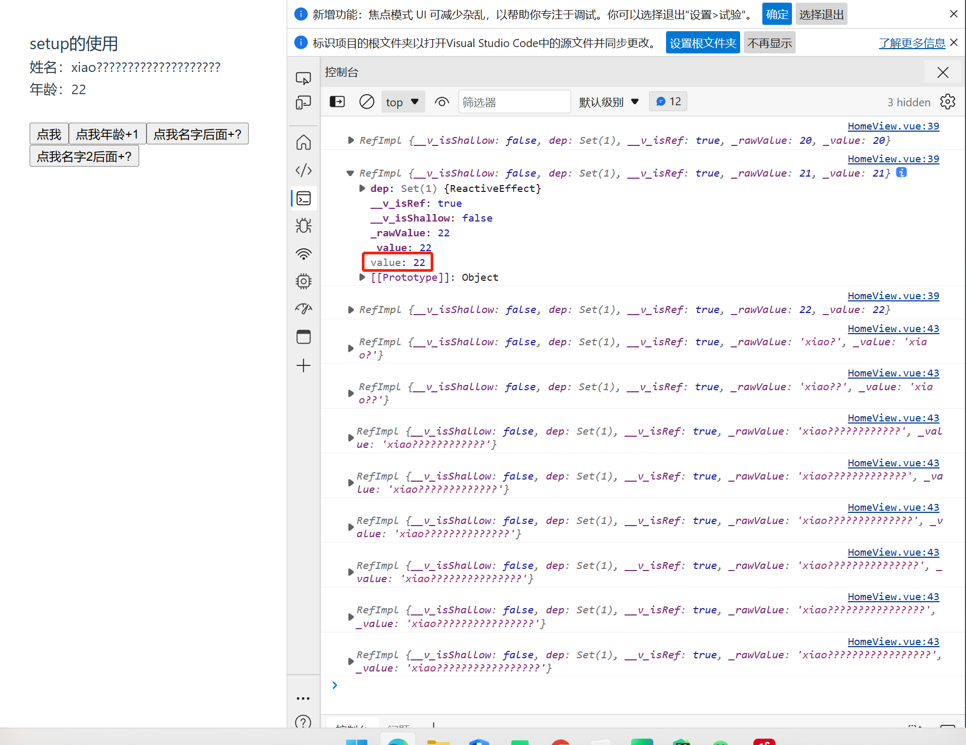Open the Application panel icon
Screen dimensions: 966x745
pyautogui.click(x=304, y=337)
